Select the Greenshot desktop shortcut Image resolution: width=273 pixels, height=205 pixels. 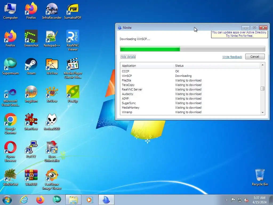(x=31, y=39)
